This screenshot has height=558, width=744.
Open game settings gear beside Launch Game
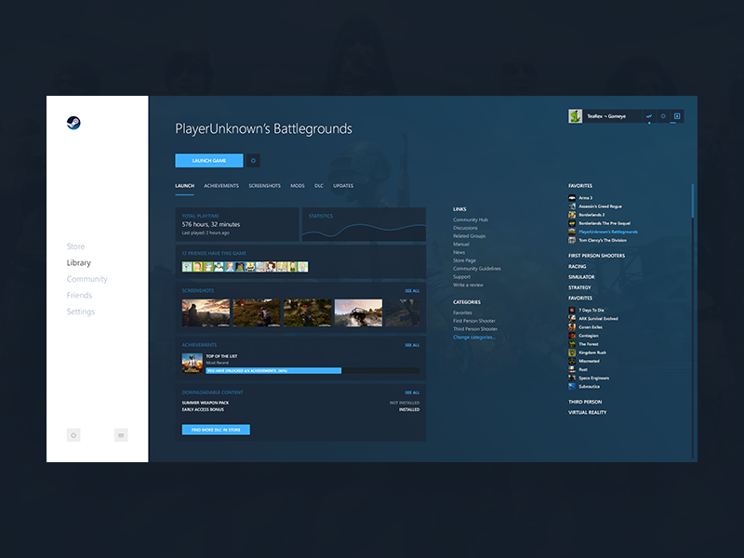[x=253, y=161]
